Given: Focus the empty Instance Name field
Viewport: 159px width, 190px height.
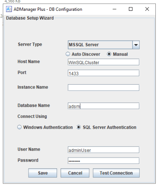Looking at the screenshot, I should coord(104,88).
